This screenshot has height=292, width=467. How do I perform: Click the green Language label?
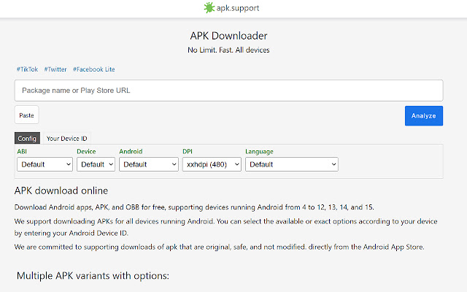pos(259,152)
